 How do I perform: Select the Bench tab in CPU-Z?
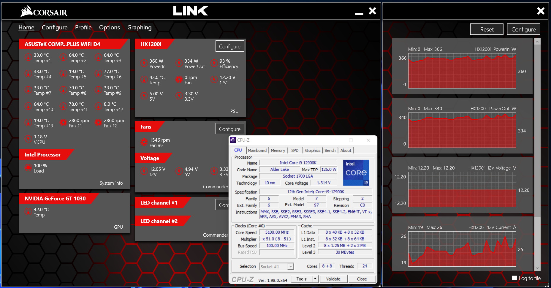coord(330,150)
